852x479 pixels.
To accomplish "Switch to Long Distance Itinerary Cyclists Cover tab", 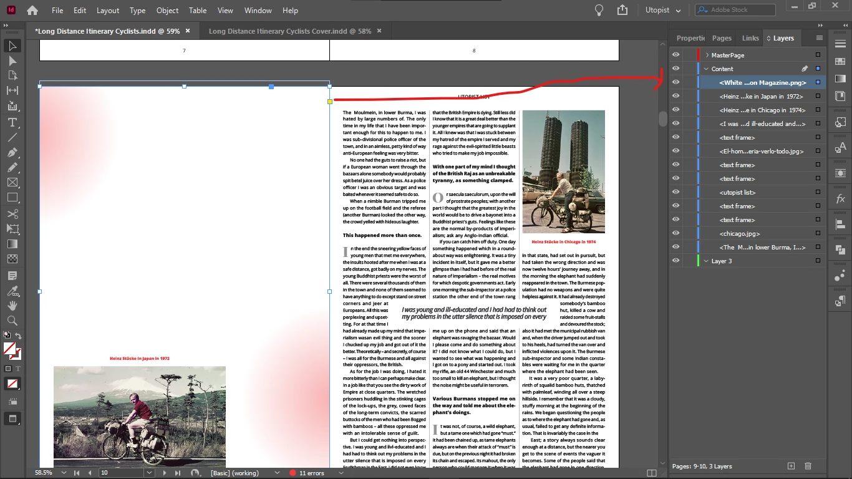I will [x=291, y=31].
